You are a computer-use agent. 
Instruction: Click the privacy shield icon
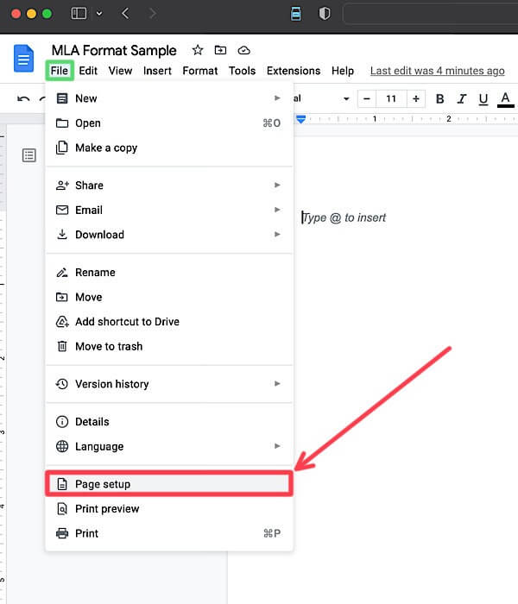pyautogui.click(x=325, y=14)
